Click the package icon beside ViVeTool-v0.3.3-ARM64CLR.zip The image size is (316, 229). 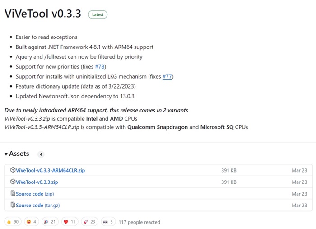(13, 170)
